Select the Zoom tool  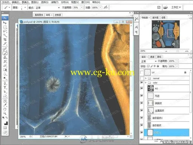(x=5, y=113)
